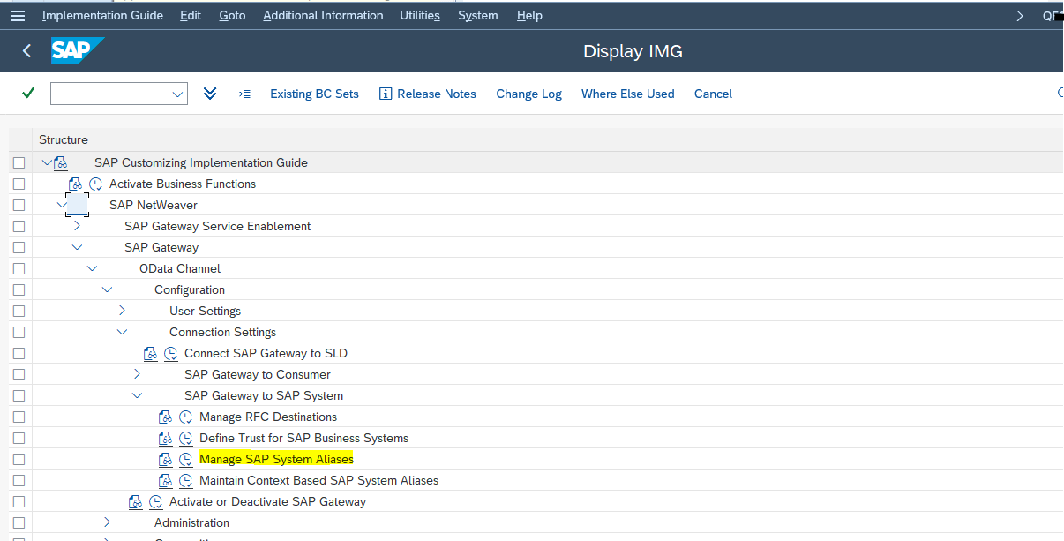Collapse the OData Channel node

click(x=92, y=268)
